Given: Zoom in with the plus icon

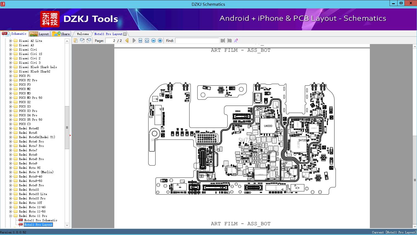Looking at the screenshot, I should 160,40.
